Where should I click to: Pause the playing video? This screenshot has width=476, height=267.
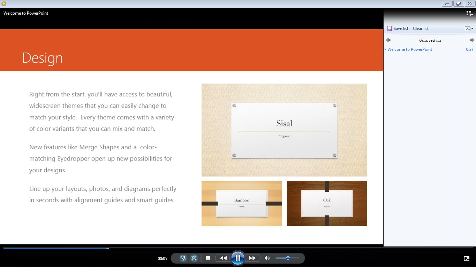point(238,258)
